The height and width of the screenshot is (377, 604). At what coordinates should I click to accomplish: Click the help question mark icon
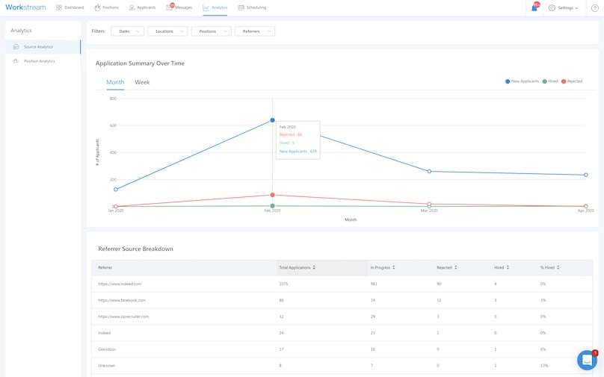(594, 7)
